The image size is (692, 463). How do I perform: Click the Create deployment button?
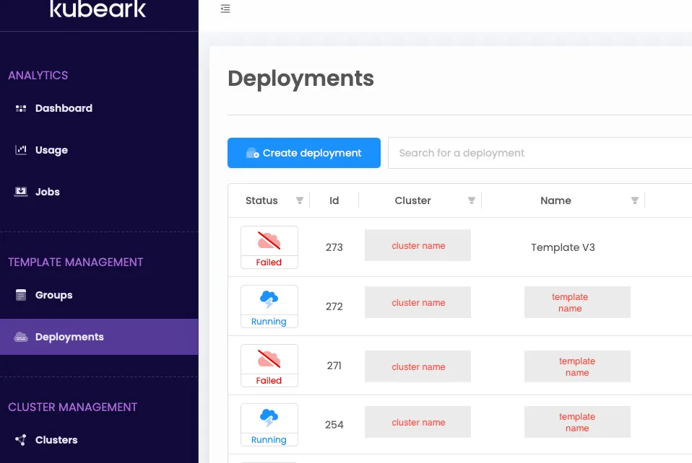[x=303, y=153]
